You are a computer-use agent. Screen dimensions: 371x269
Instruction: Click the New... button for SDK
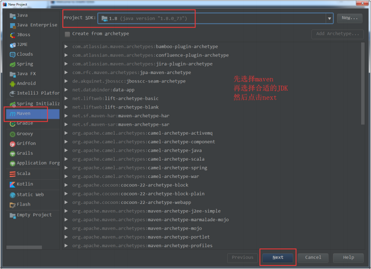click(x=350, y=18)
